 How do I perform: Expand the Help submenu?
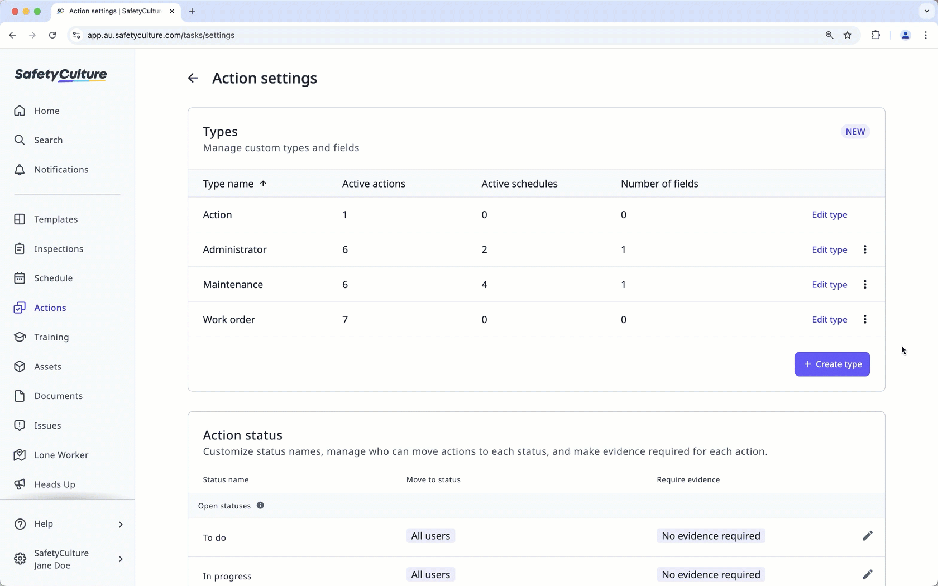[121, 524]
